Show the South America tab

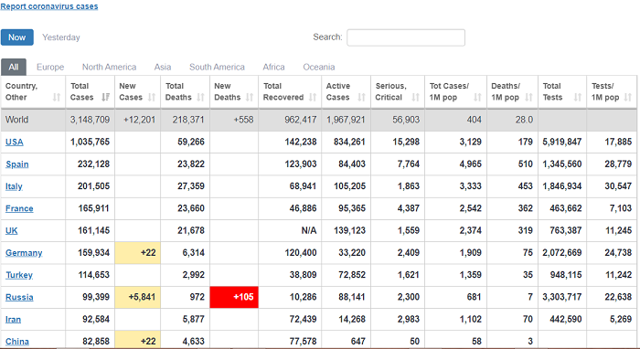pos(218,67)
